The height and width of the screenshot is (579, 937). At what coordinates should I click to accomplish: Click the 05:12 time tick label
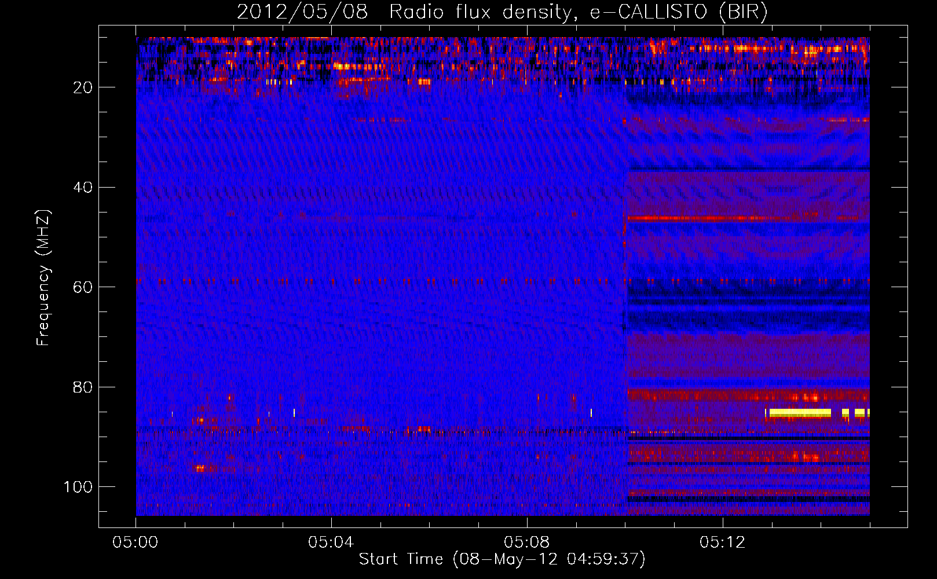[x=723, y=543]
